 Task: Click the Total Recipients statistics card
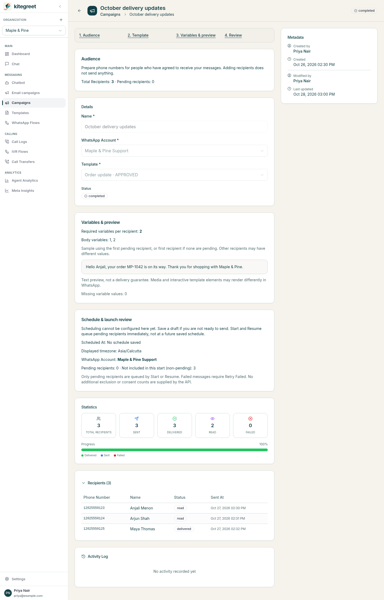[99, 426]
